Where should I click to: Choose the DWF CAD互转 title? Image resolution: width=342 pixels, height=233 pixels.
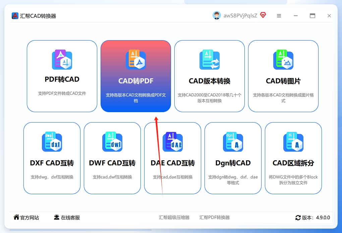point(112,163)
